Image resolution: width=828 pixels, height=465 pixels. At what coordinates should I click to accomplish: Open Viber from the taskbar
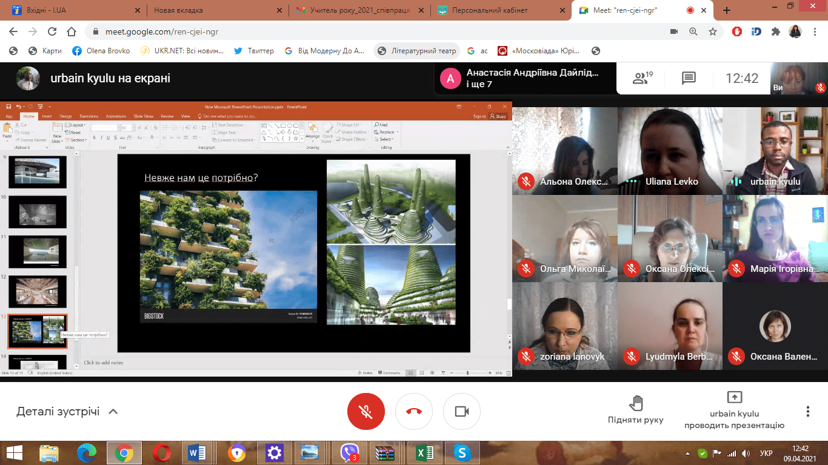(x=350, y=452)
